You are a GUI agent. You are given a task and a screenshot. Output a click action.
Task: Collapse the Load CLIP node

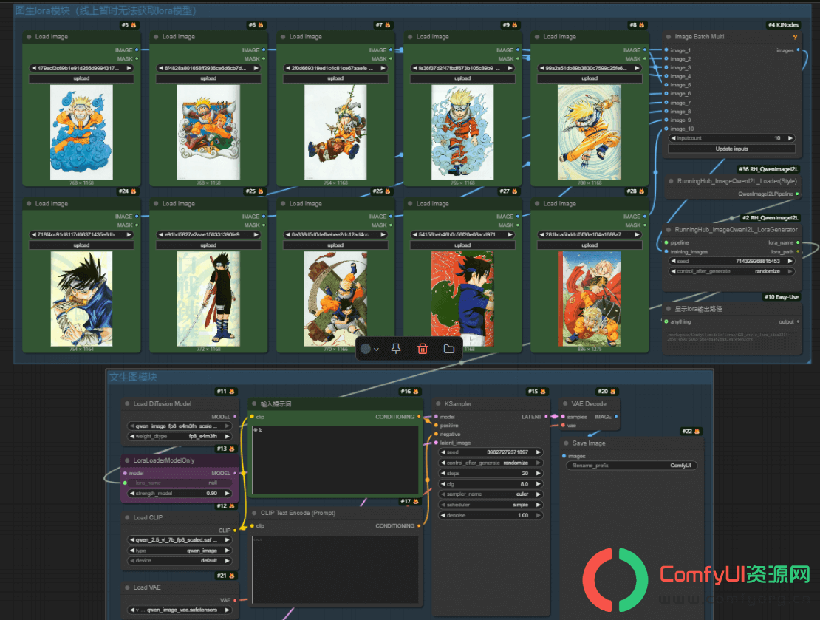click(127, 517)
